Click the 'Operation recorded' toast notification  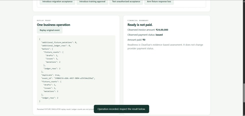[121, 109]
